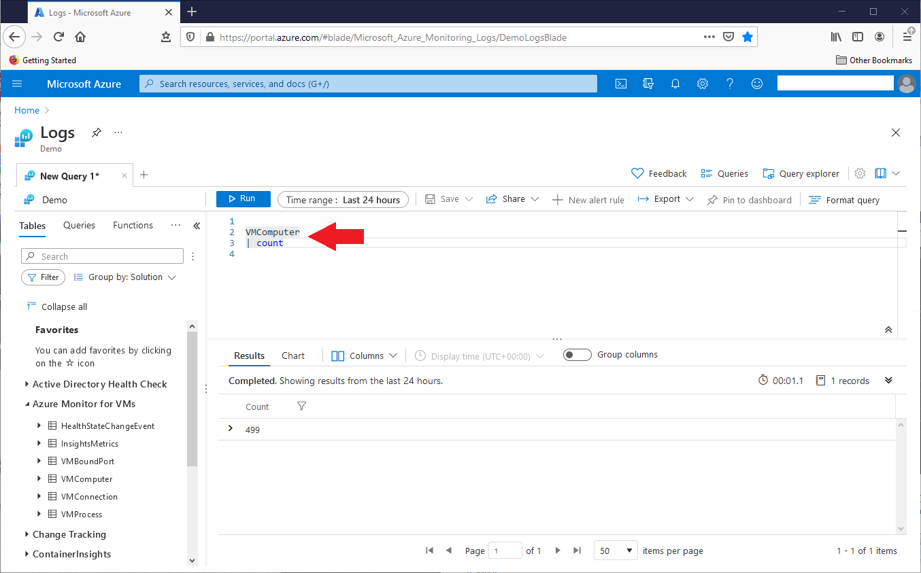The width and height of the screenshot is (921, 573).
Task: Click the Feedback button
Action: pyautogui.click(x=659, y=173)
